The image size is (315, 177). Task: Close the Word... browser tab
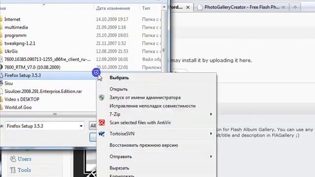point(188,7)
